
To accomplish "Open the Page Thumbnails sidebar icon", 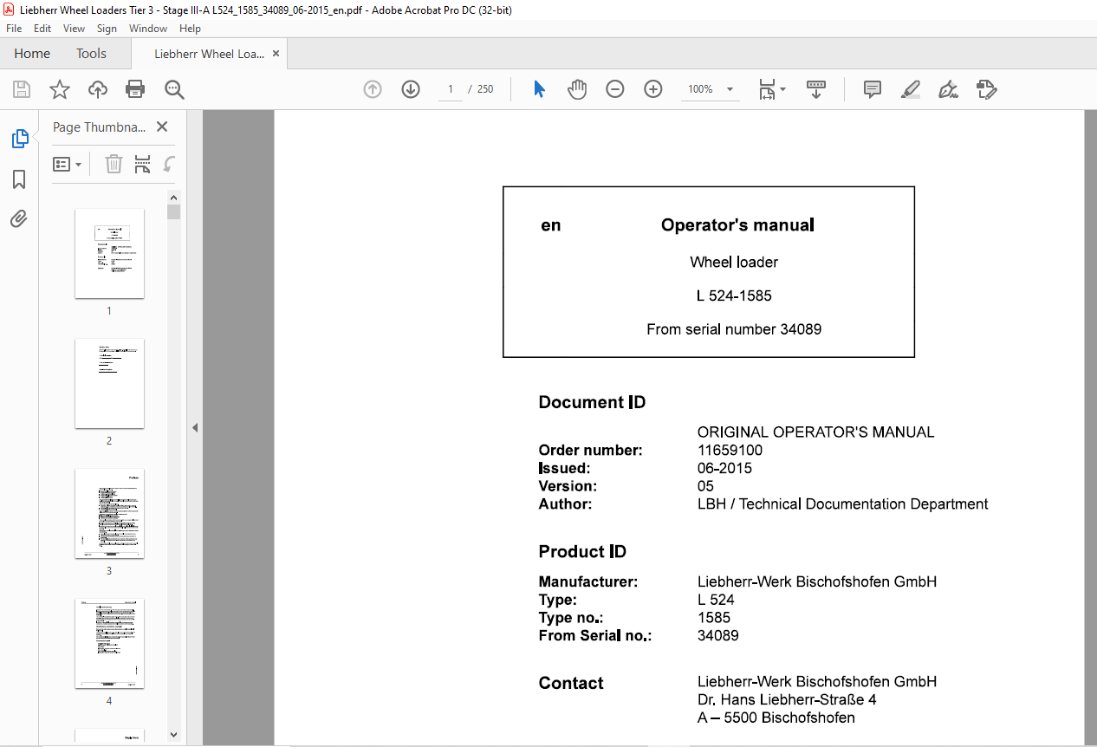I will [x=19, y=139].
